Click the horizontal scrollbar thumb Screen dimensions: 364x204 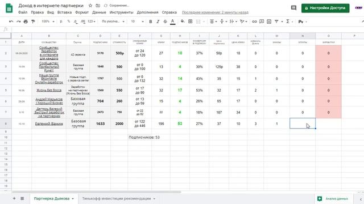coord(96,192)
